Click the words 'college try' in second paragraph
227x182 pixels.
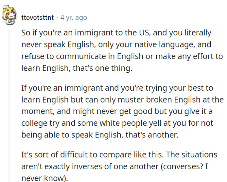[41, 123]
